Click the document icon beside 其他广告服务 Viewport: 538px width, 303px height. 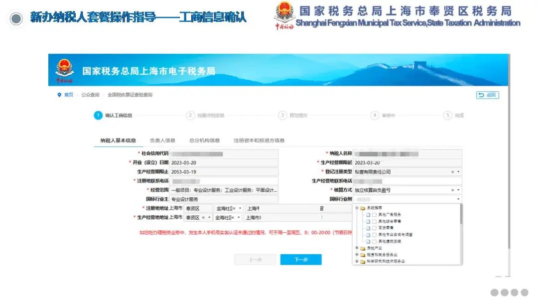tap(369, 215)
